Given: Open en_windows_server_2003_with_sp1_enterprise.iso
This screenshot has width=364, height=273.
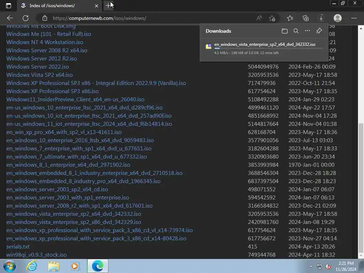Looking at the screenshot, I should click(68, 198).
